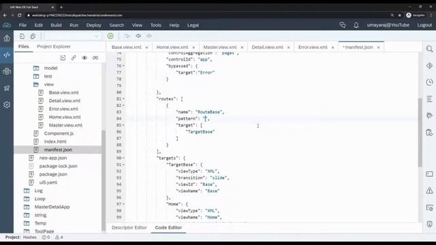This screenshot has width=436, height=245.
Task: Click the Files panel vertical scrollbar
Action: pos(104,180)
